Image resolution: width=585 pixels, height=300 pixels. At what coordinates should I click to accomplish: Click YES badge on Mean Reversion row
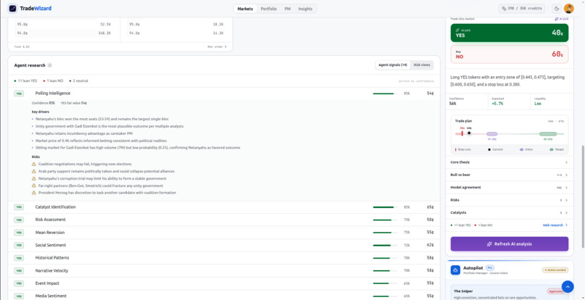coord(19,233)
